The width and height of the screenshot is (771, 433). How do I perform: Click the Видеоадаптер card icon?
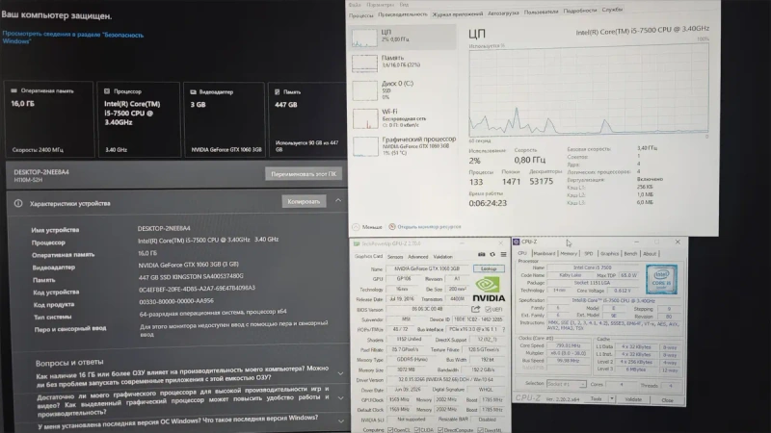coord(194,91)
